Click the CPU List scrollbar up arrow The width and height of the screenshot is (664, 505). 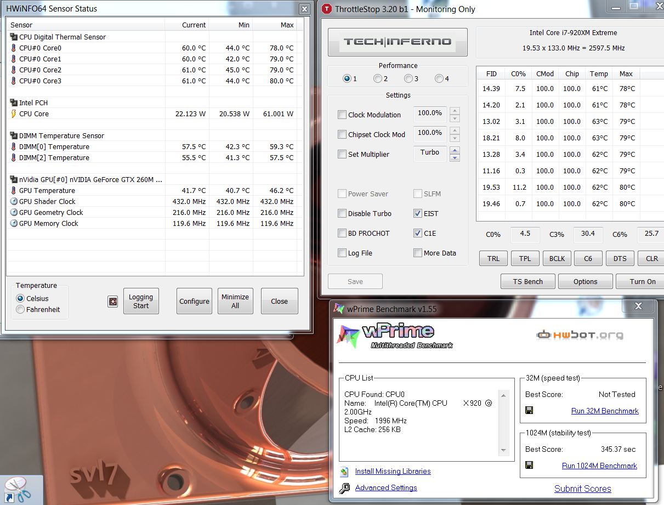[503, 395]
